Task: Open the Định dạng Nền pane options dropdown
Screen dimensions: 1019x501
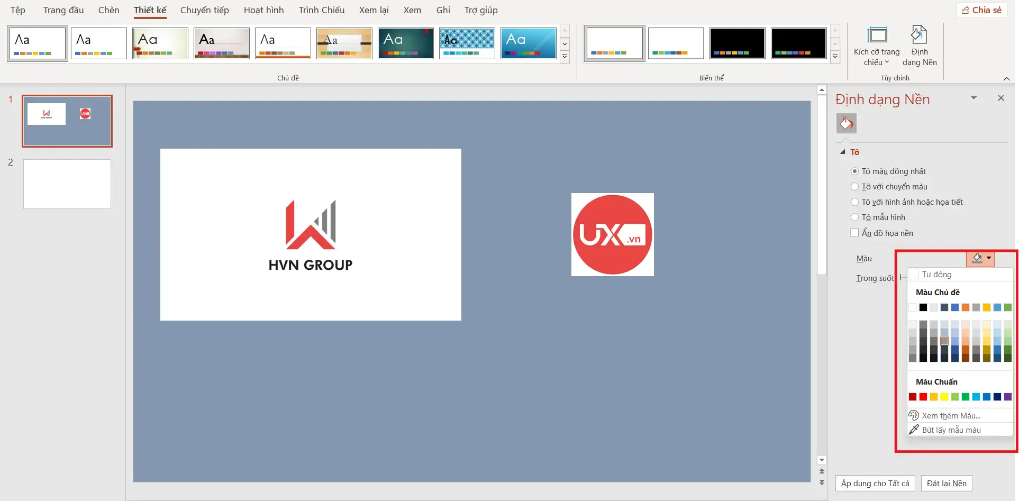Action: [x=973, y=97]
